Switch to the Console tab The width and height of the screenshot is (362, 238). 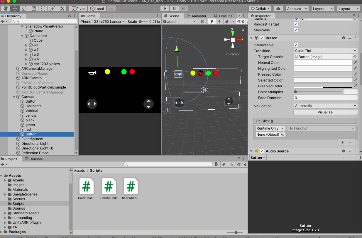coord(33,159)
